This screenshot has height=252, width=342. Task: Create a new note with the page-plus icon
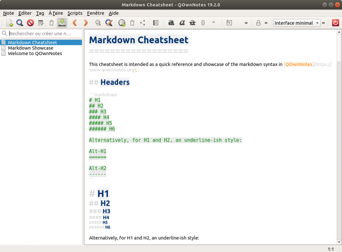pos(9,23)
